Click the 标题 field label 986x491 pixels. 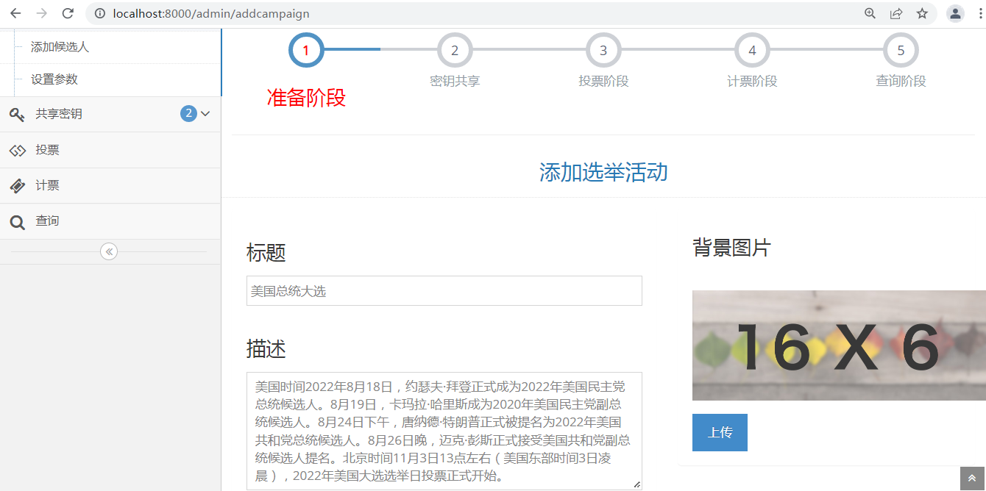pyautogui.click(x=266, y=253)
